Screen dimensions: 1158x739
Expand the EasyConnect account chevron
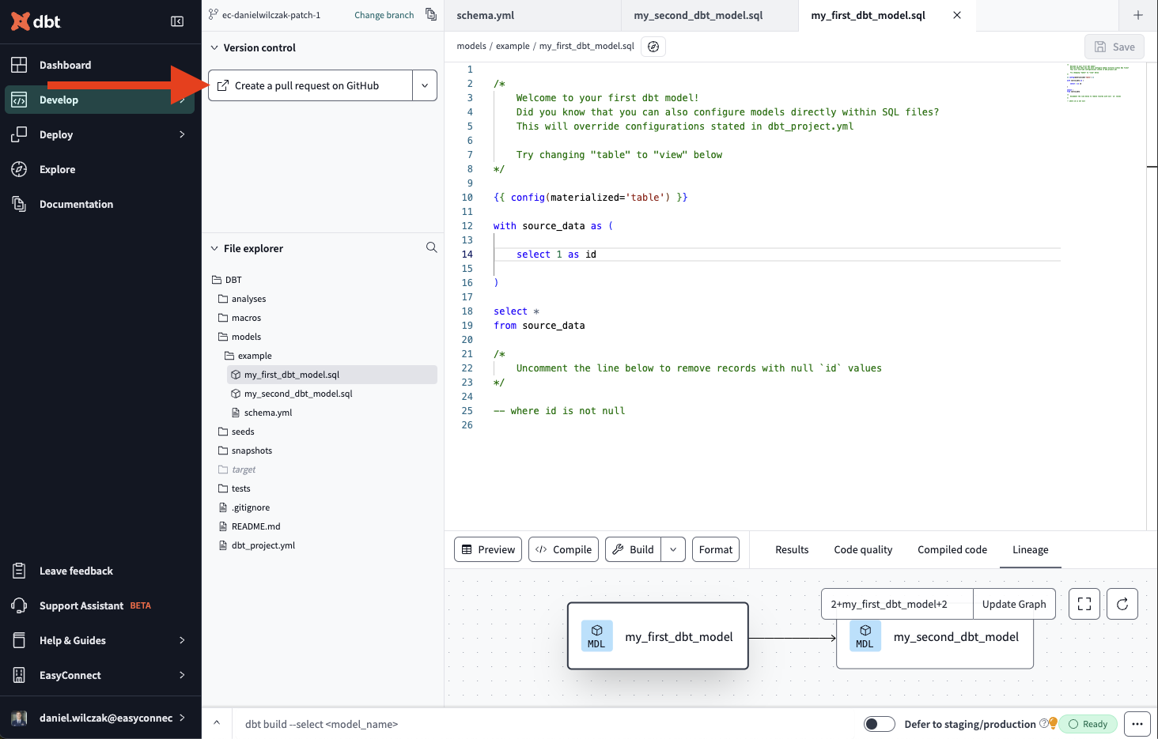coord(182,675)
